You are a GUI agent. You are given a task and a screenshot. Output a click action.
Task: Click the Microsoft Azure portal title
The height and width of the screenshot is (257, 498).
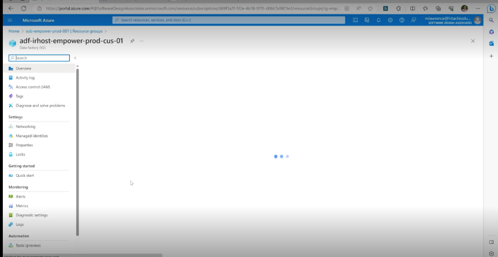click(38, 20)
